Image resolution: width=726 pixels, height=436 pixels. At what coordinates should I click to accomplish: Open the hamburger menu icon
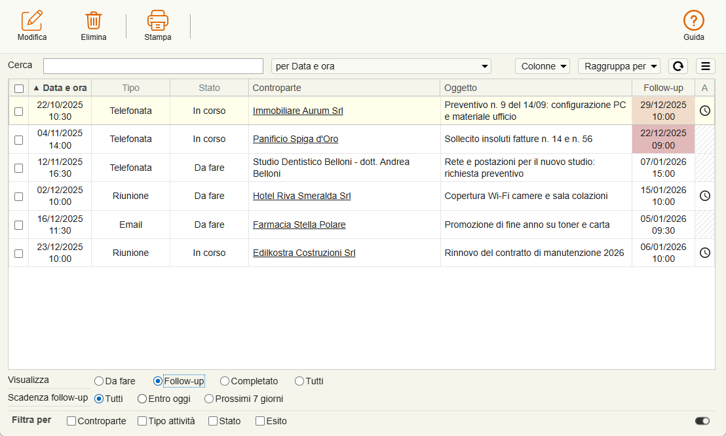pos(706,66)
